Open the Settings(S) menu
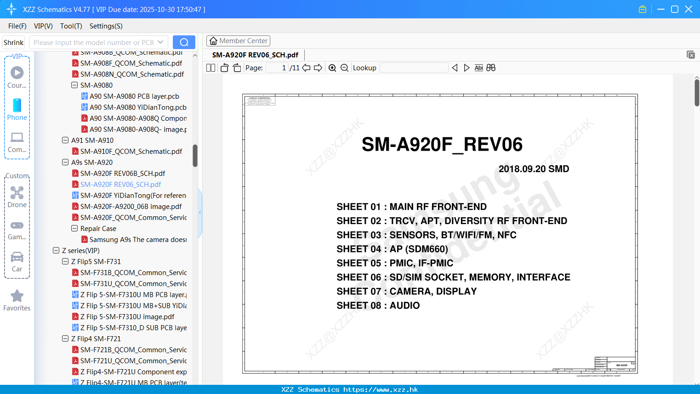This screenshot has height=394, width=700. (106, 26)
